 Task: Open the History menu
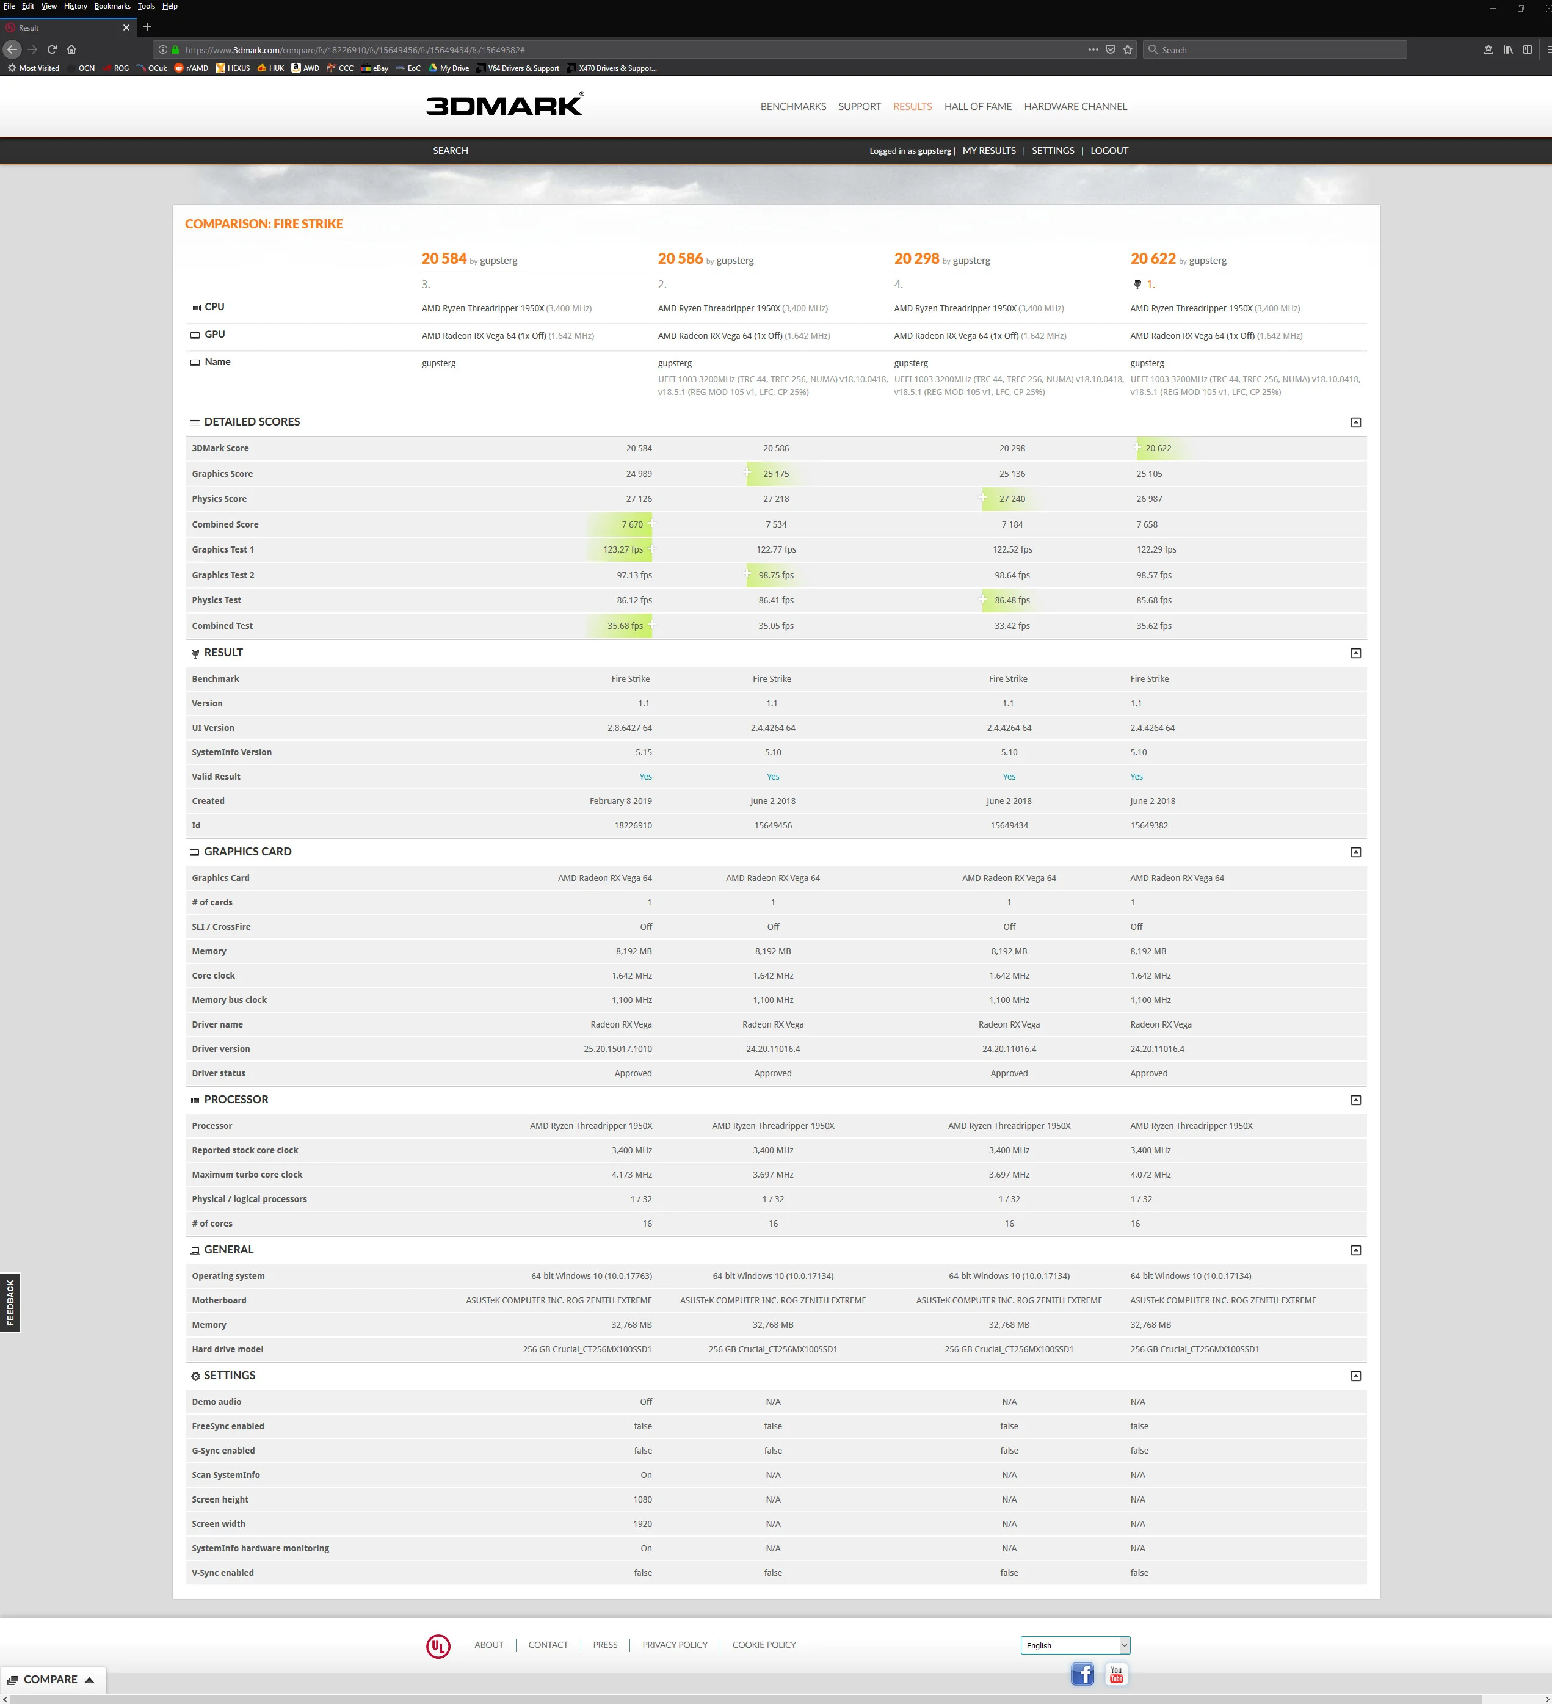click(75, 6)
